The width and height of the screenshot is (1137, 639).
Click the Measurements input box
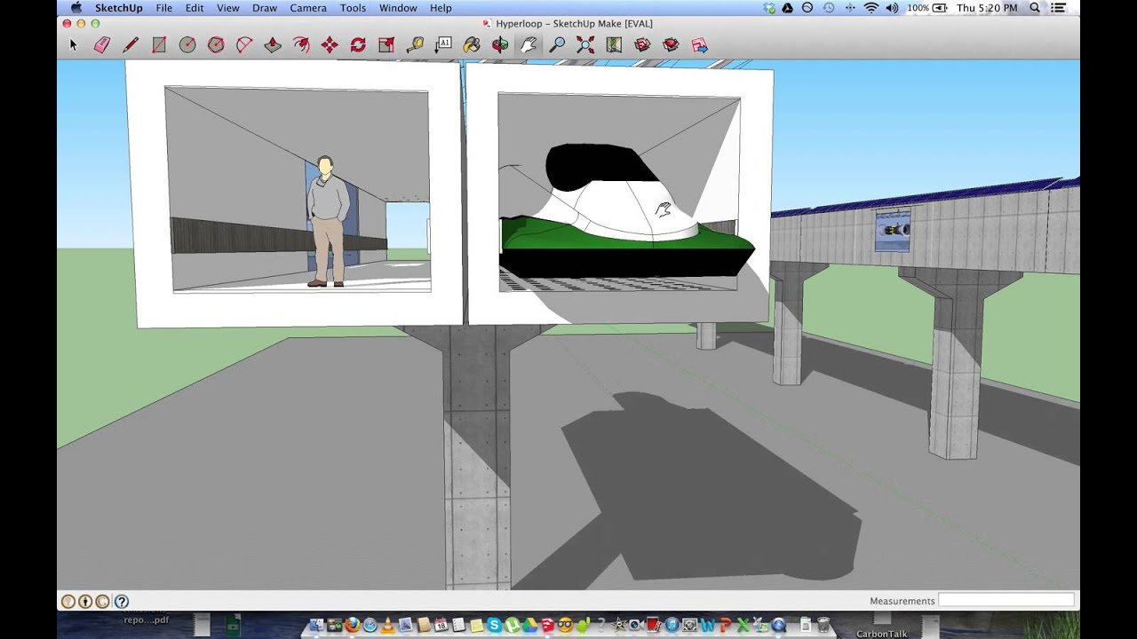[1006, 601]
